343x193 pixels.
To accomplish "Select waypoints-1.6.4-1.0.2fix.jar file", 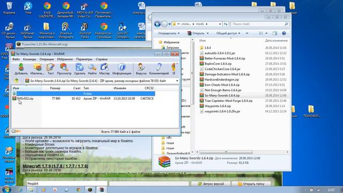I will (x=222, y=112).
